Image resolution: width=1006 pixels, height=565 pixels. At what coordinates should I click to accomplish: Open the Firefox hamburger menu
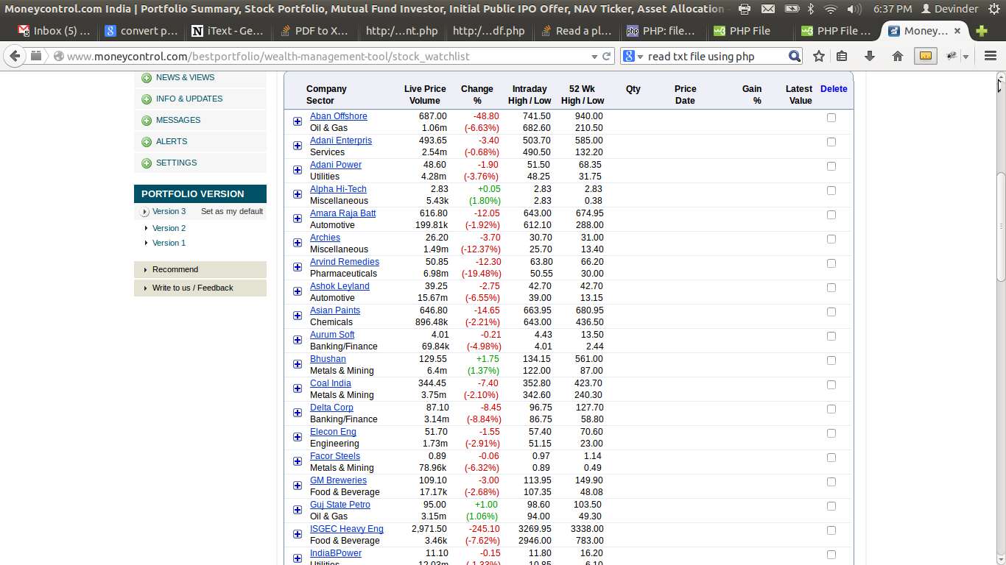point(991,56)
